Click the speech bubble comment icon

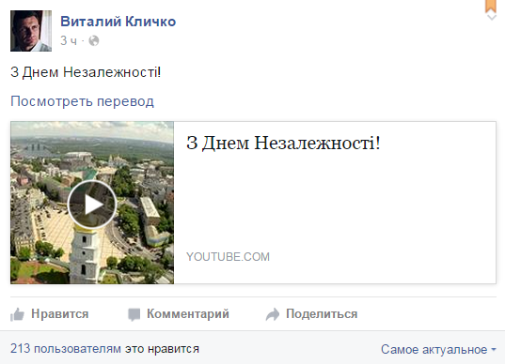coord(134,314)
